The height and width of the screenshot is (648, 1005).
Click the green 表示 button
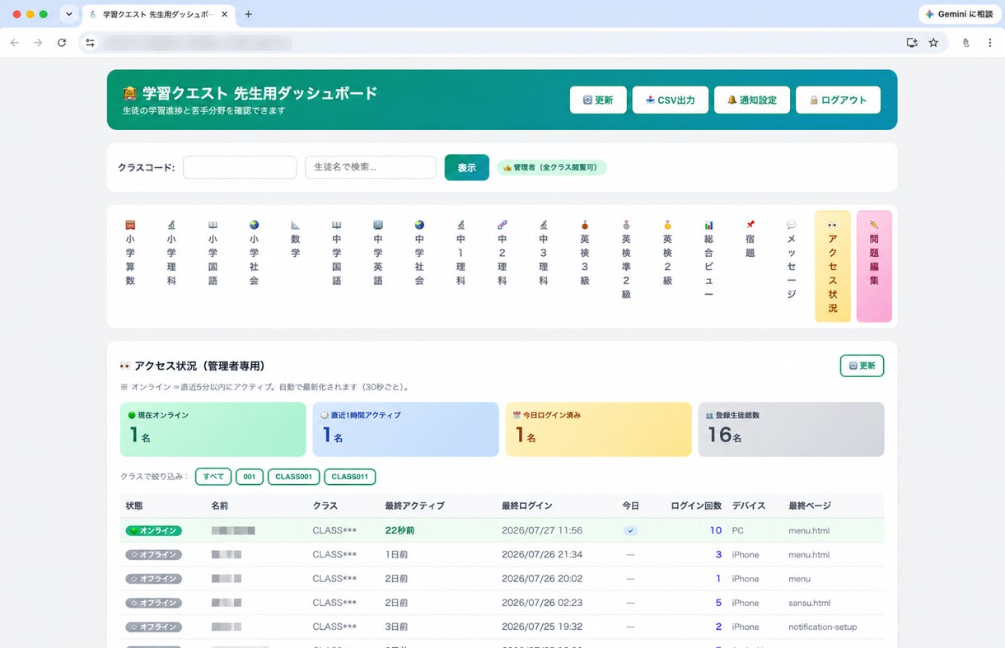pos(467,167)
